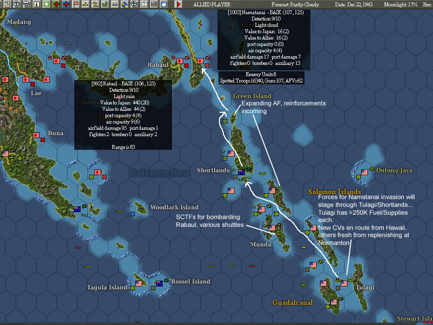Select the US flag at Tulagi
This screenshot has width=433, height=325.
[344, 284]
